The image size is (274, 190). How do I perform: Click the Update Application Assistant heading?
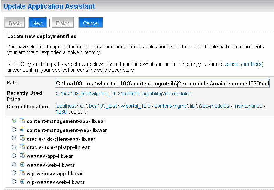[x=49, y=6]
